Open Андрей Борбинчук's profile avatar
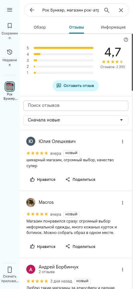 [x=31, y=270]
